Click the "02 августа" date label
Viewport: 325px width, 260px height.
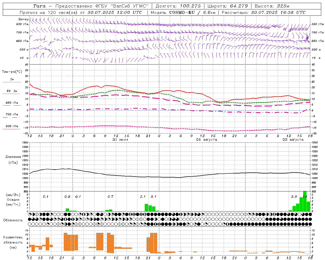(293, 140)
